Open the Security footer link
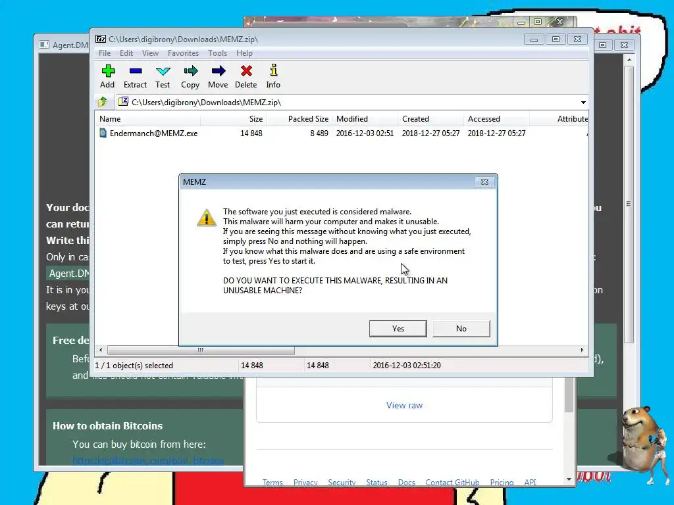This screenshot has height=505, width=674. [342, 482]
